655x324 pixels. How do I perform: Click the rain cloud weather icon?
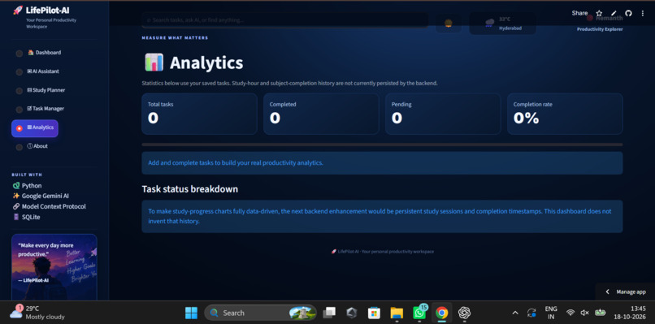click(489, 24)
